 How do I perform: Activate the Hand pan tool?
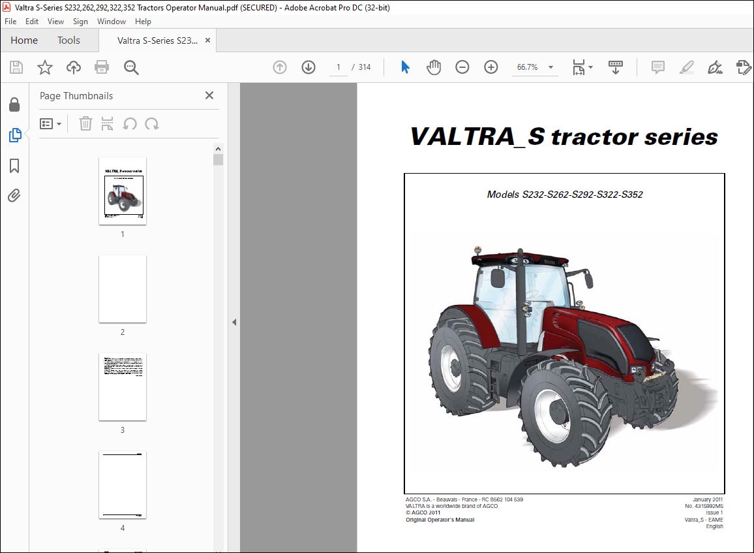click(434, 67)
